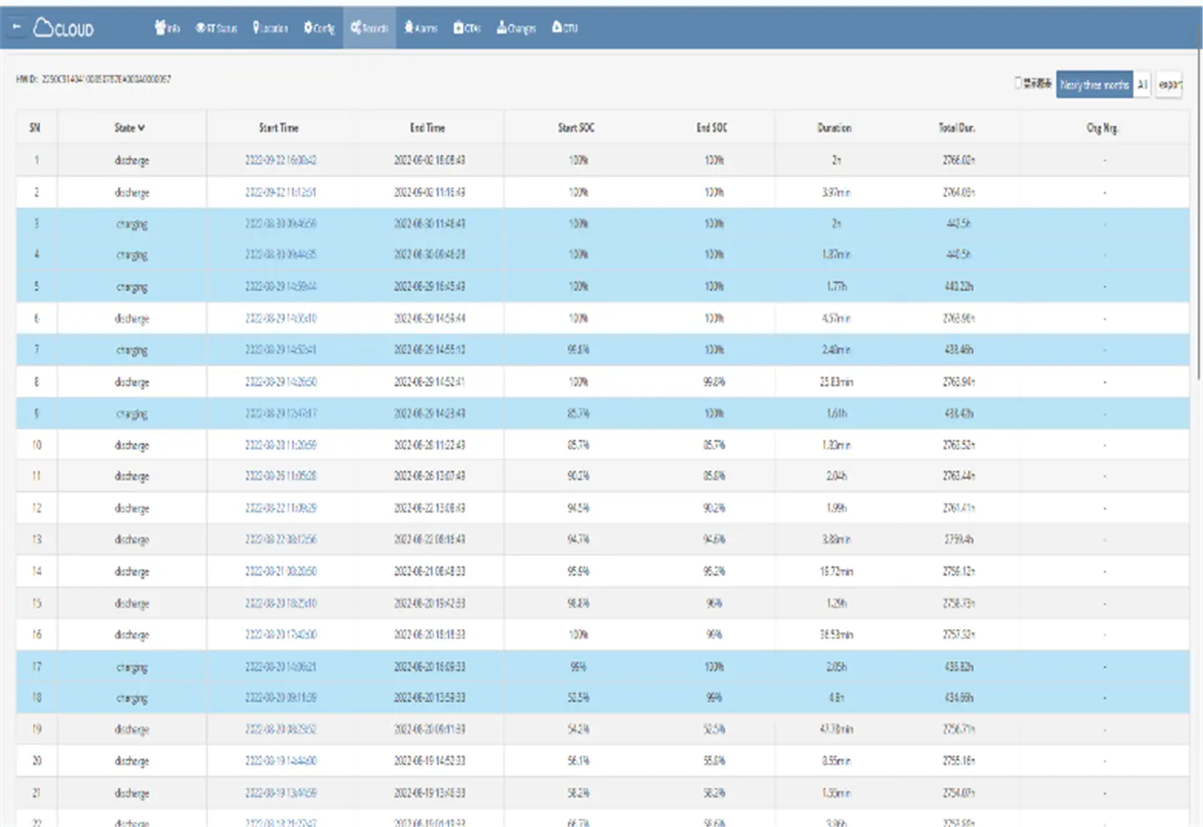This screenshot has width=1203, height=827.
Task: Open the Info page icon
Action: coord(160,28)
